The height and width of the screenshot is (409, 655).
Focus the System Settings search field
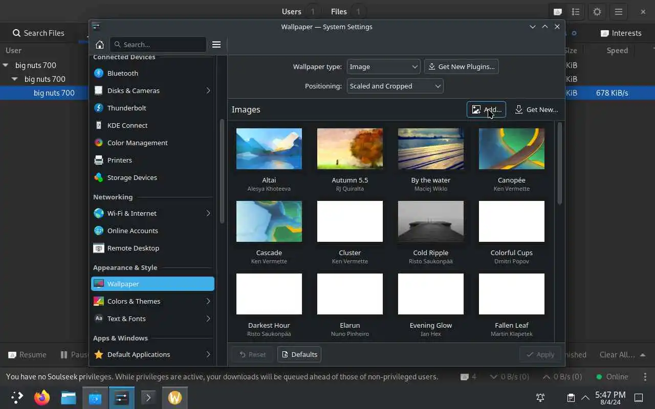click(158, 44)
